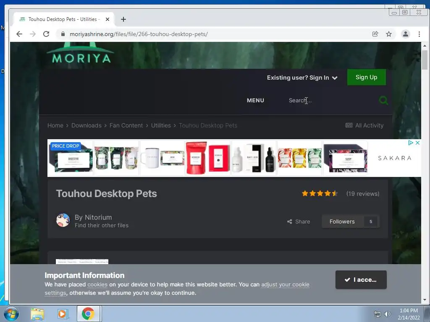Select the Touhou Desktop Pets browser tab
430x322 pixels.
pyautogui.click(x=64, y=19)
